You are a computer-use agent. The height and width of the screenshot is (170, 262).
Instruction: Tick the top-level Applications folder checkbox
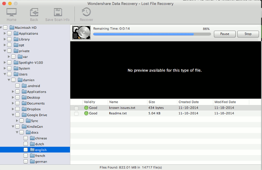9,33
